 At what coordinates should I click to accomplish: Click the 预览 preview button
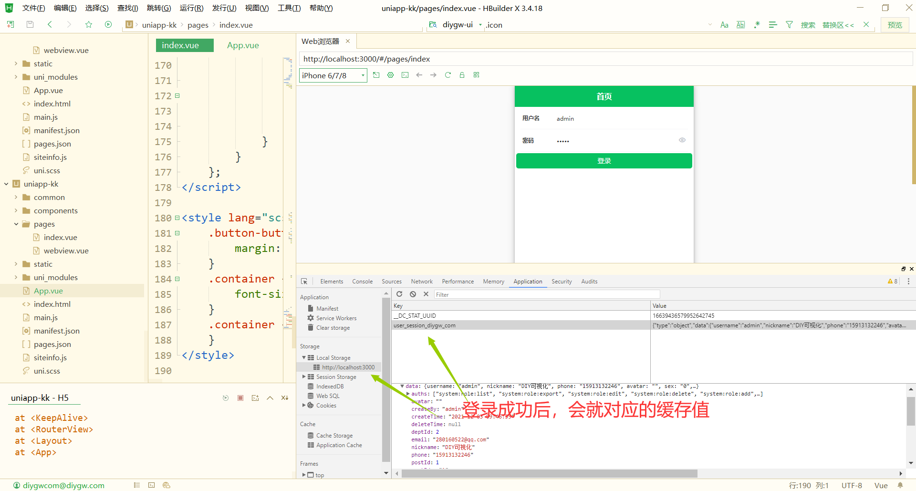(x=895, y=25)
